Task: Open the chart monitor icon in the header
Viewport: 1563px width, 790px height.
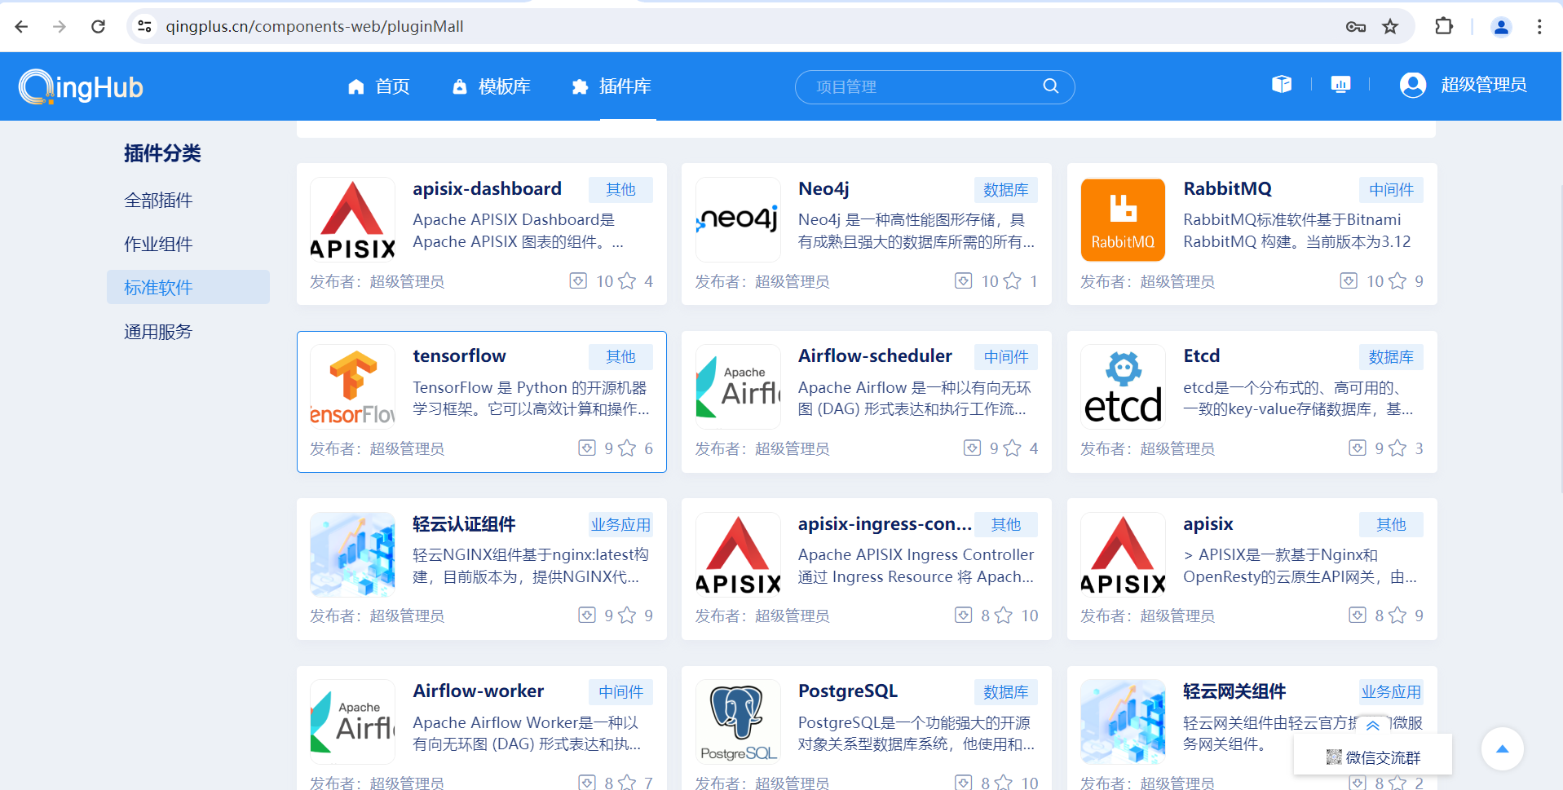Action: (x=1340, y=84)
